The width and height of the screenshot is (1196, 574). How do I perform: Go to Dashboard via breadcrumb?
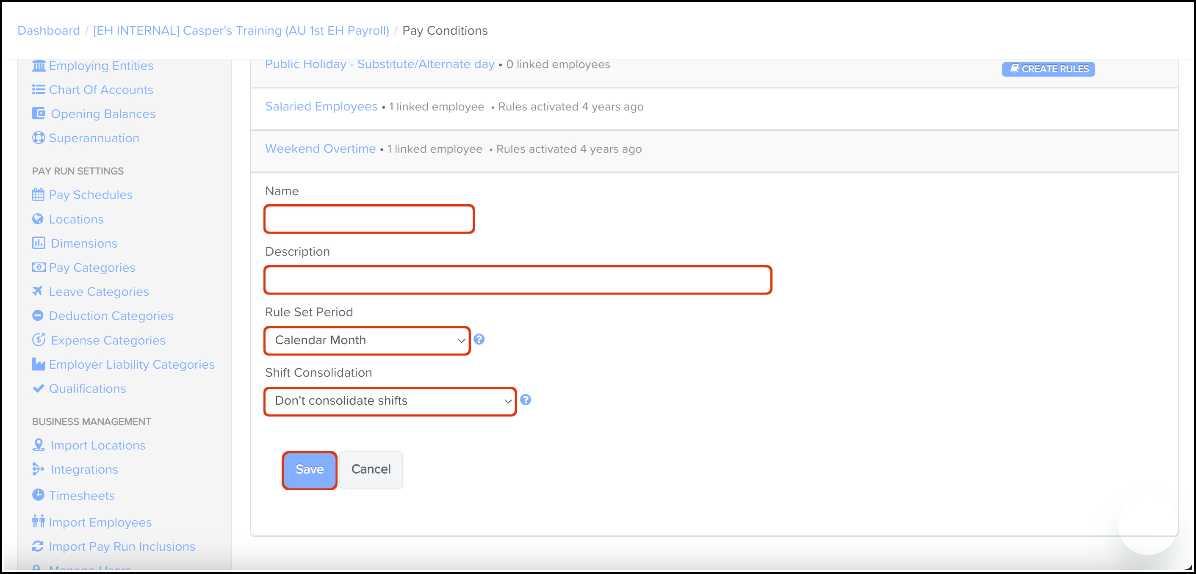[x=49, y=30]
